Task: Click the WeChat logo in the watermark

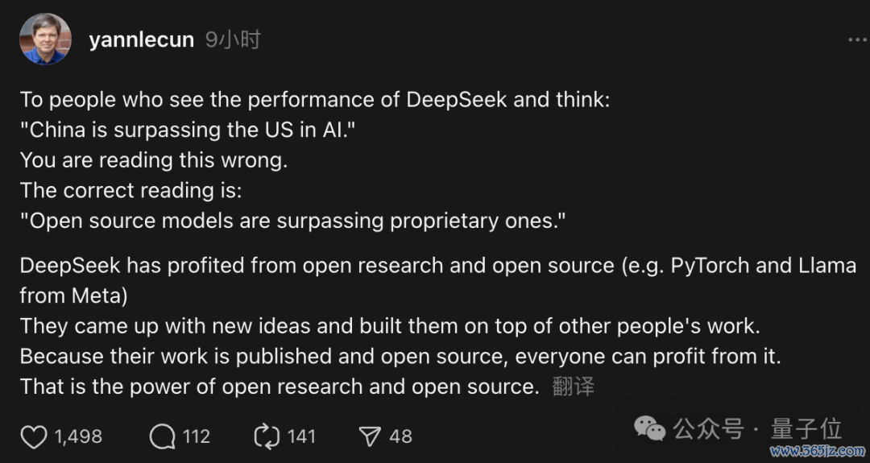Action: (650, 429)
